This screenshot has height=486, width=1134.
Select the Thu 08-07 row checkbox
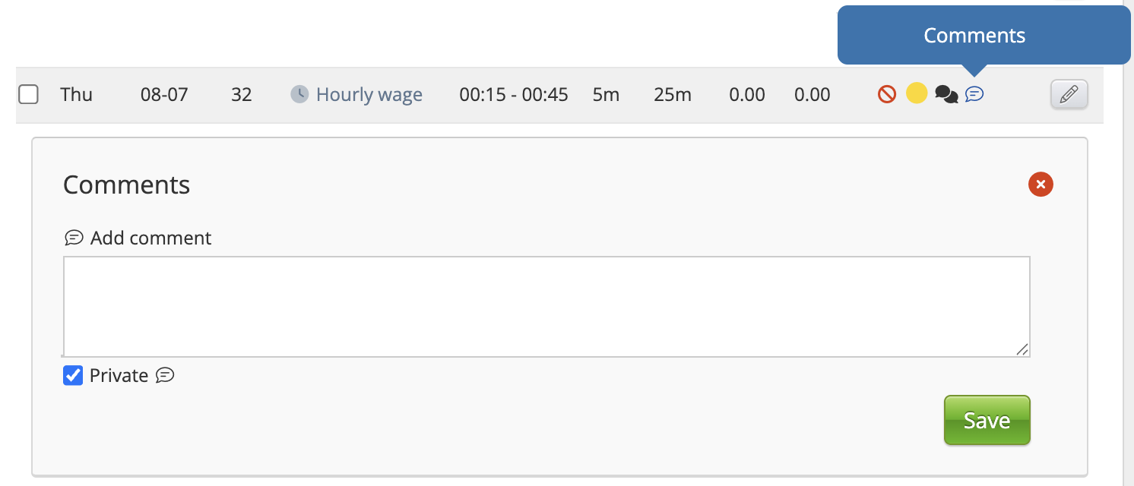pos(28,94)
